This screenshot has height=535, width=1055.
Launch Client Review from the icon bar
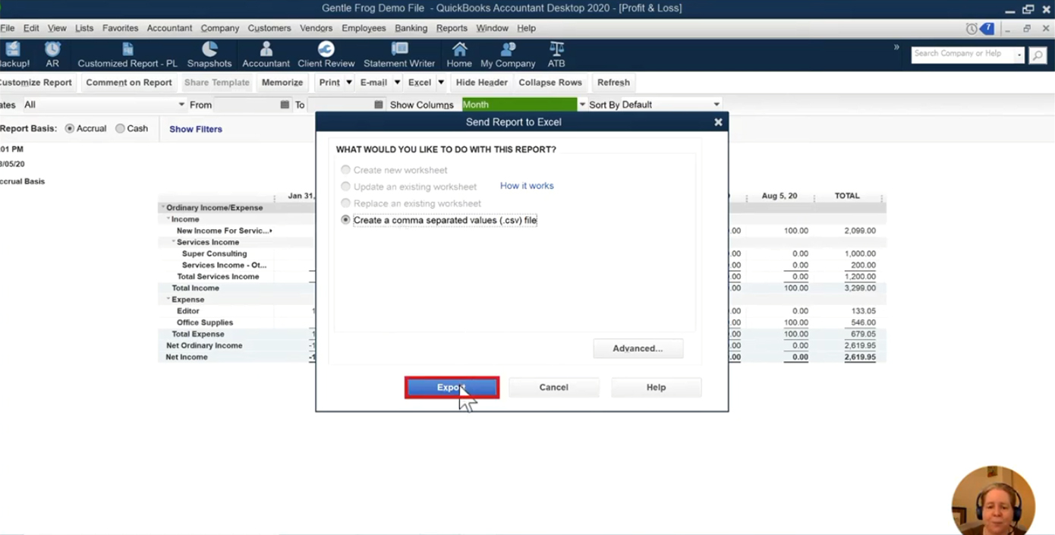(x=326, y=55)
